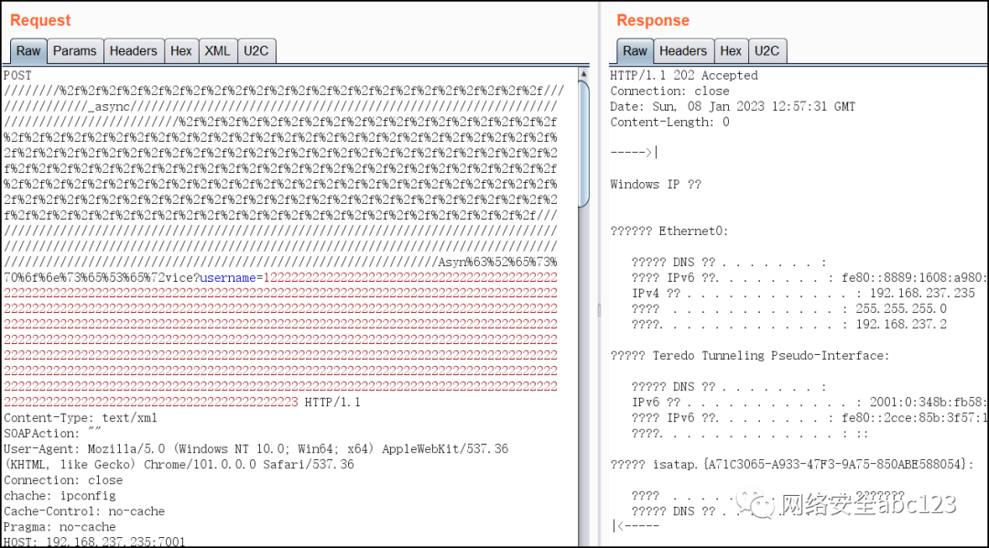Click the HOST: 192.168.237.235:7001 line
The image size is (989, 548).
click(x=94, y=542)
